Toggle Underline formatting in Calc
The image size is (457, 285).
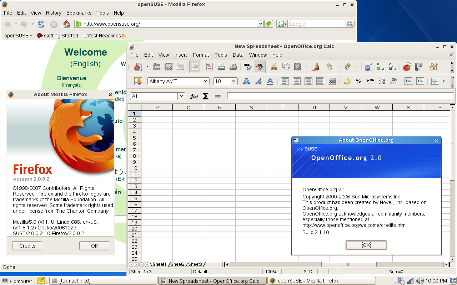270,81
